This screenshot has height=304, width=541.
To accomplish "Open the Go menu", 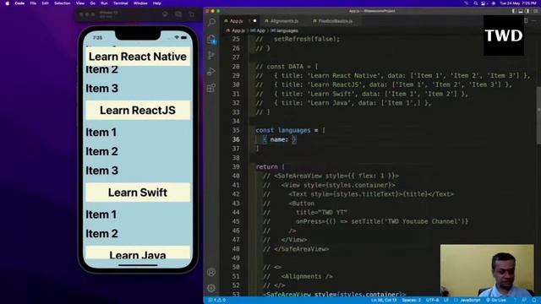I will pos(92,3).
